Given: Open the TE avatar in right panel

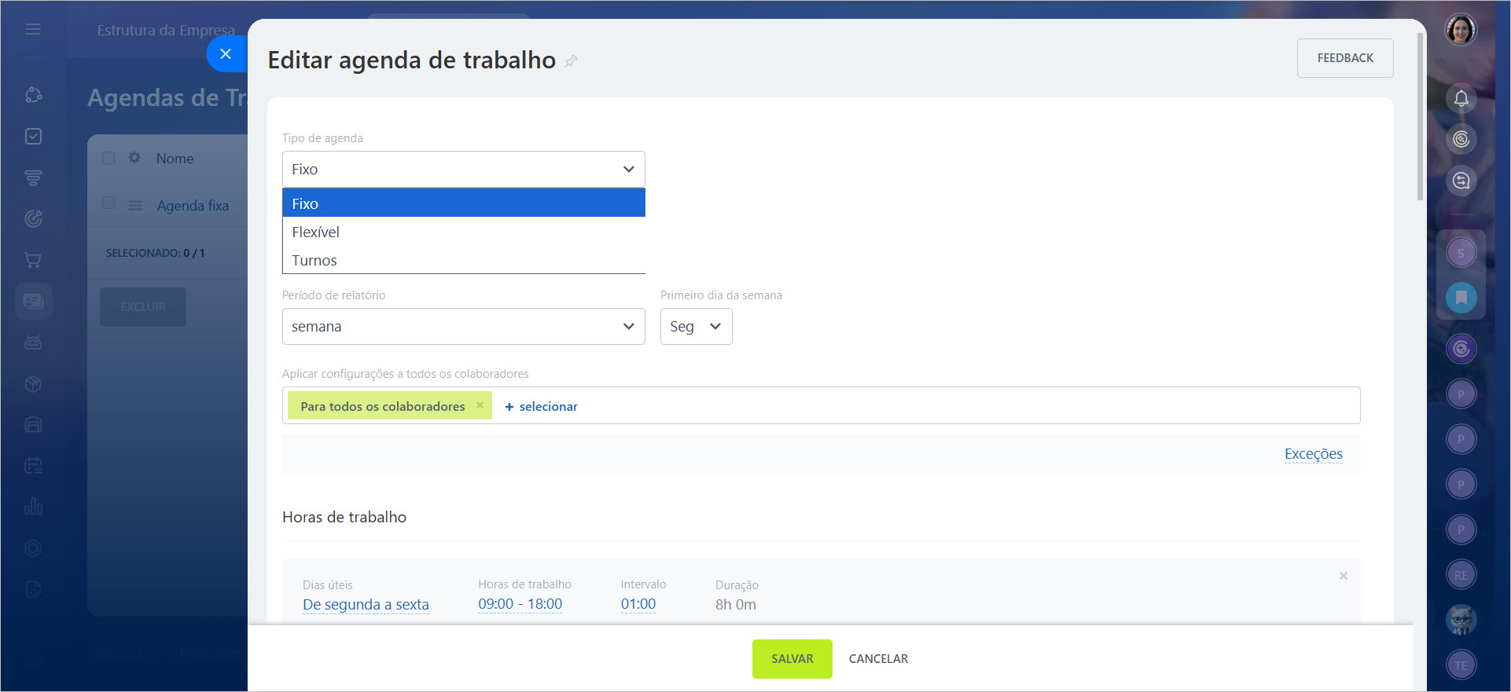Looking at the screenshot, I should (x=1461, y=665).
